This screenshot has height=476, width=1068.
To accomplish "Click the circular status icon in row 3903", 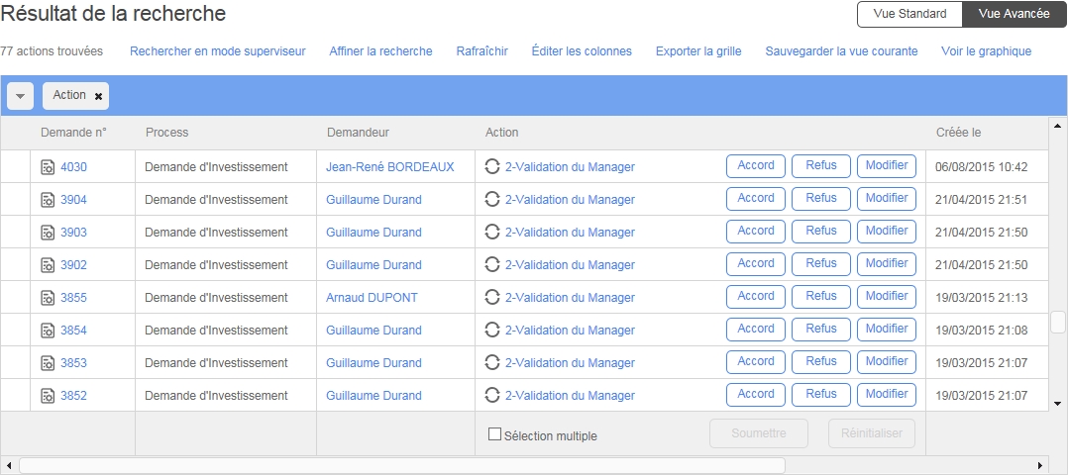I will click(492, 233).
